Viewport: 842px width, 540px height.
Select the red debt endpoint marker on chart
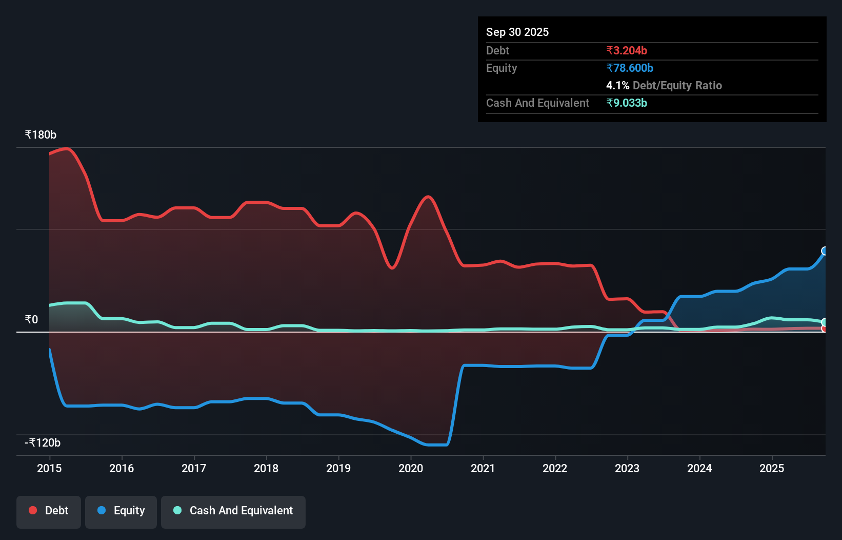tap(825, 329)
